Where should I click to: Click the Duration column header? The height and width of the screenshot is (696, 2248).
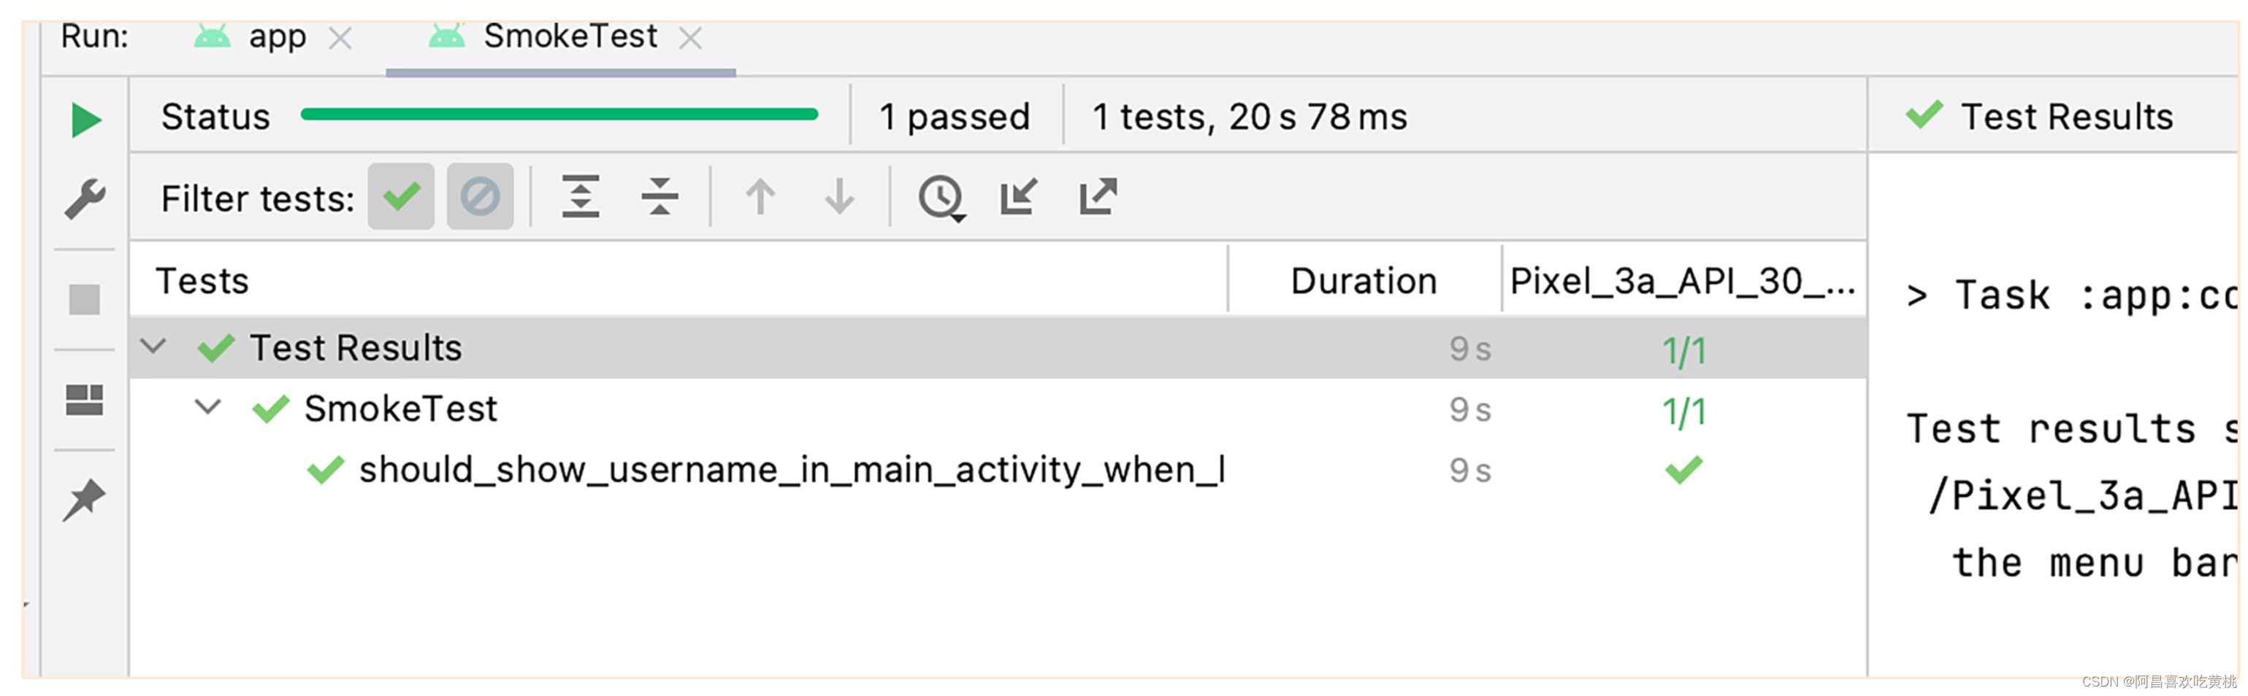pyautogui.click(x=1363, y=281)
